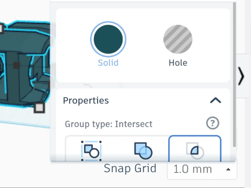The width and height of the screenshot is (251, 188).
Task: Click the Snap Grid label
Action: [130, 168]
